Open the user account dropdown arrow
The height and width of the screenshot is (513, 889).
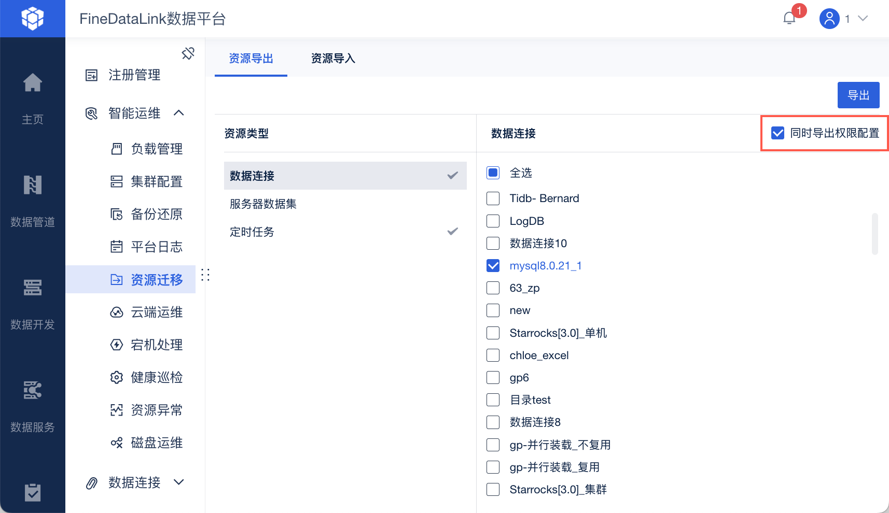863,19
